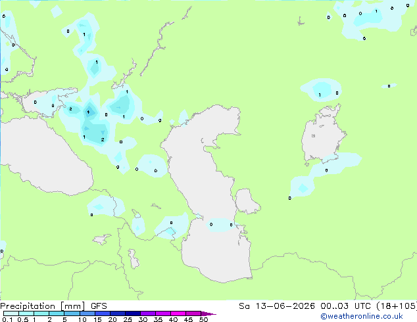Pick the 2 to 5 mm legend swatch

[x=57, y=313]
